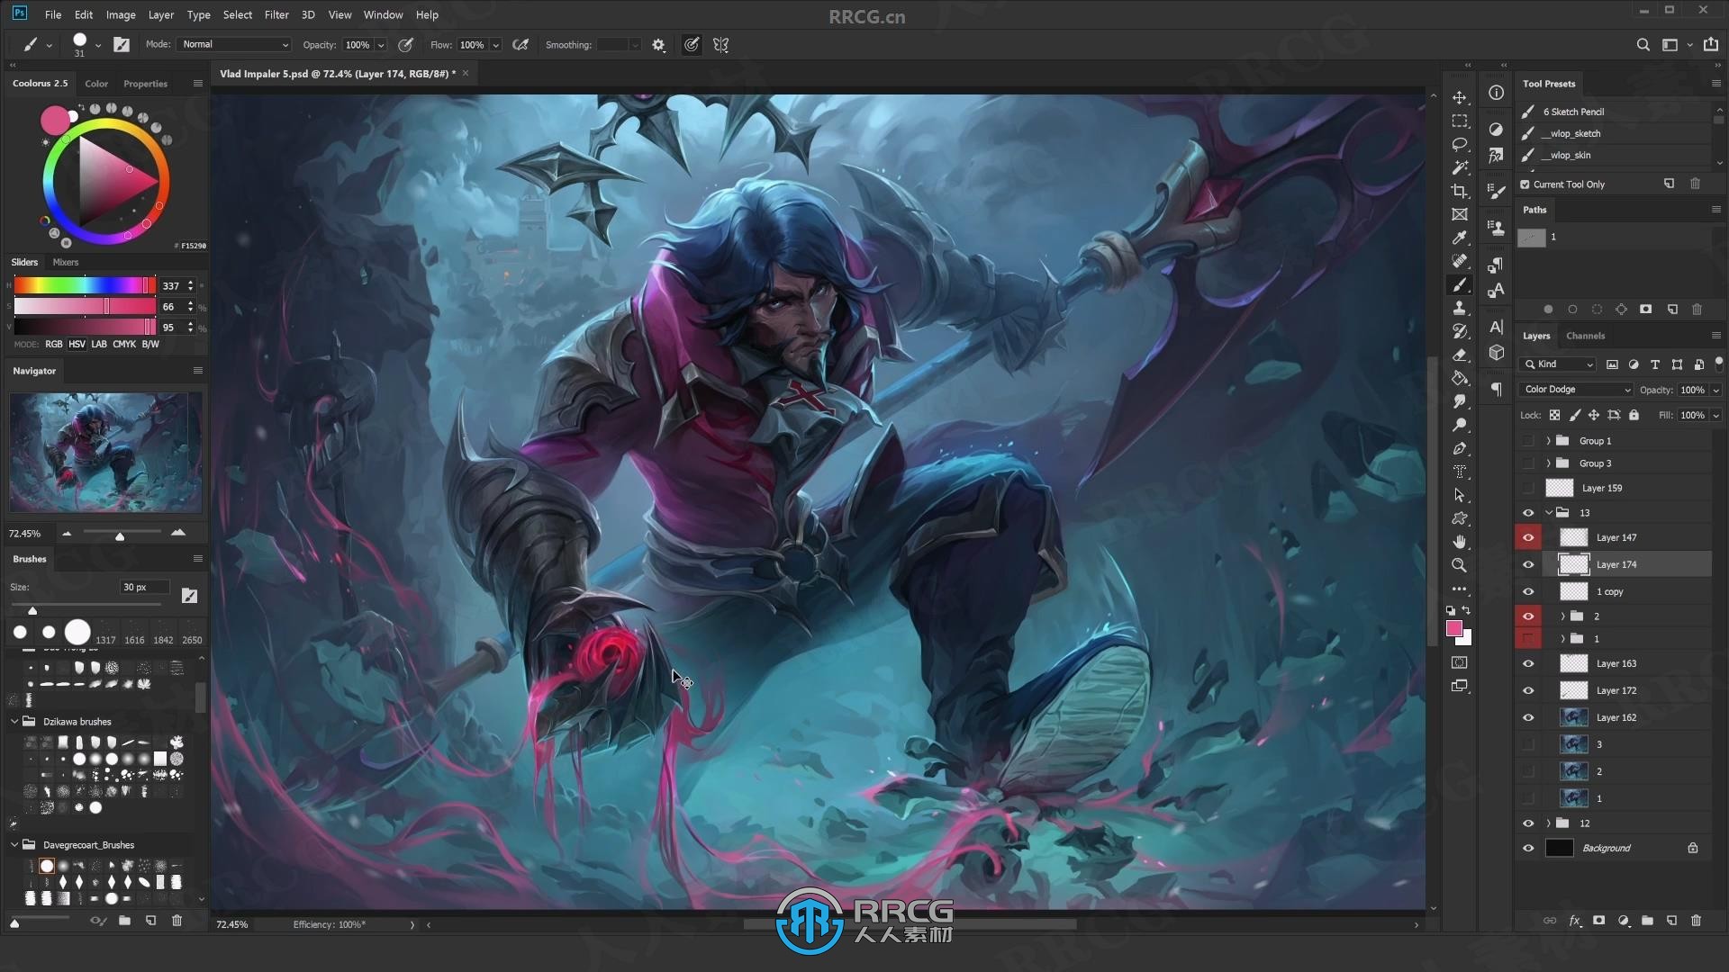The width and height of the screenshot is (1729, 972).
Task: Select the Type mask tool
Action: (x=1460, y=472)
